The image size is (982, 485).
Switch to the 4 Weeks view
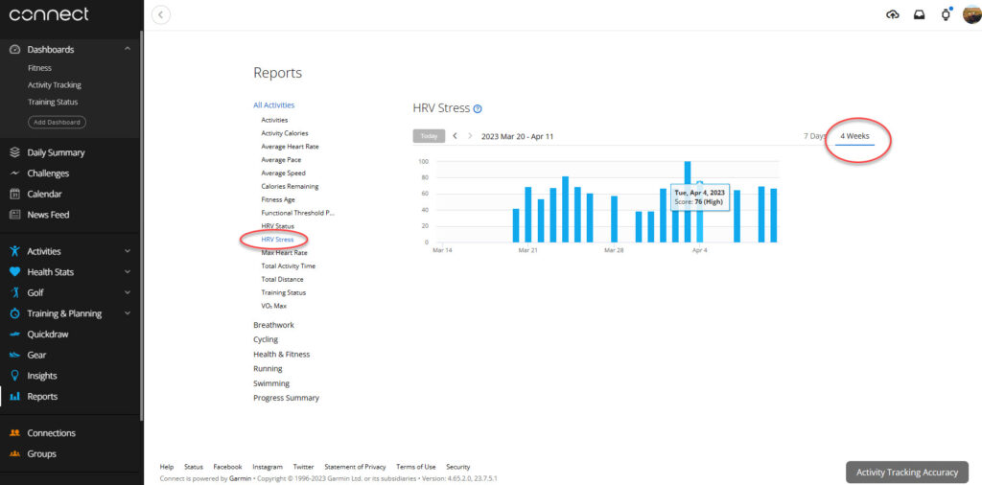tap(854, 136)
